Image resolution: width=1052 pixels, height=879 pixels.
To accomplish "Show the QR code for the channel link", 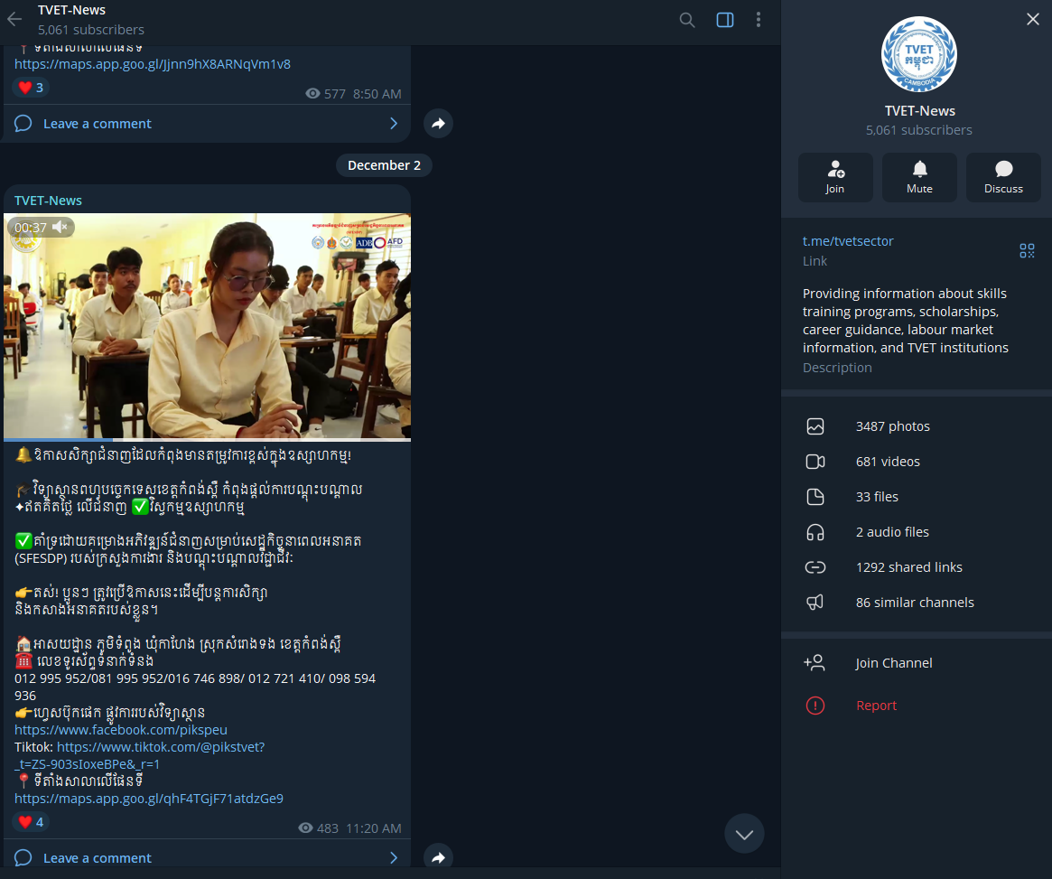I will pyautogui.click(x=1027, y=250).
